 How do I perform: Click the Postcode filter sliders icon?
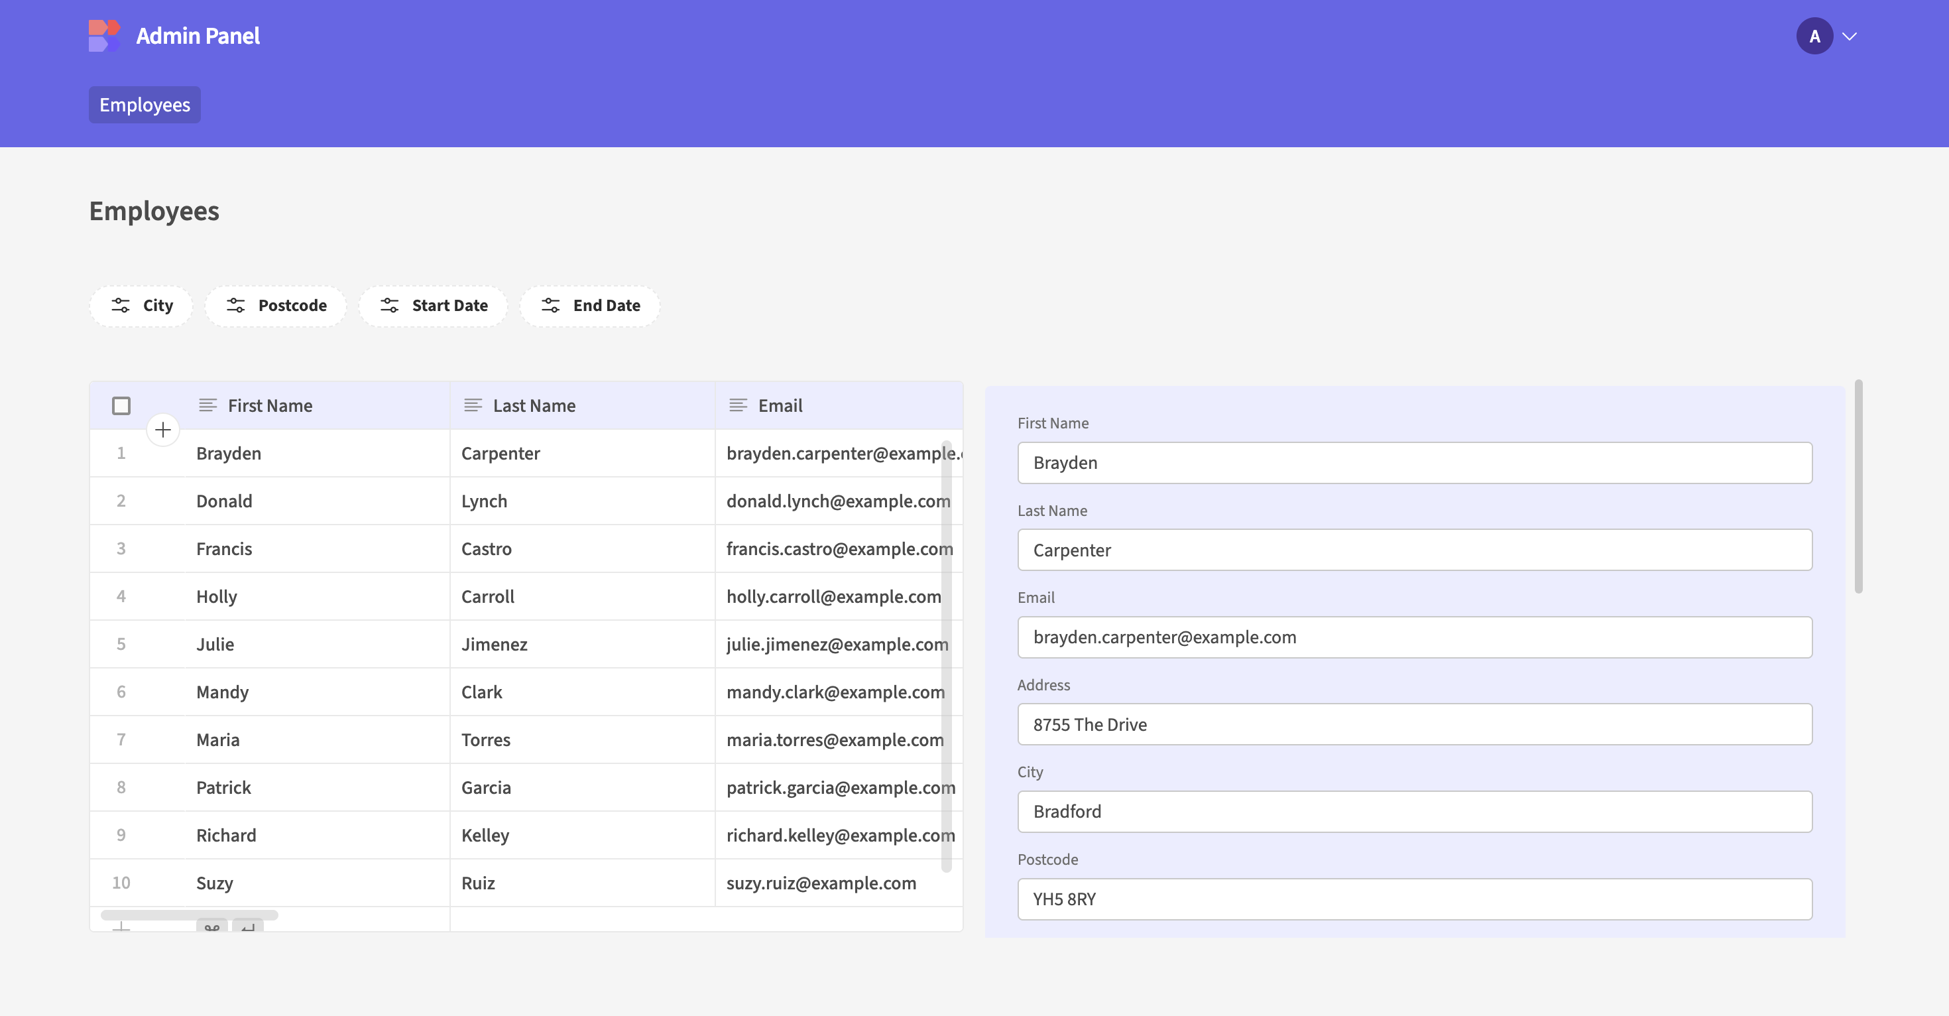[x=235, y=305]
